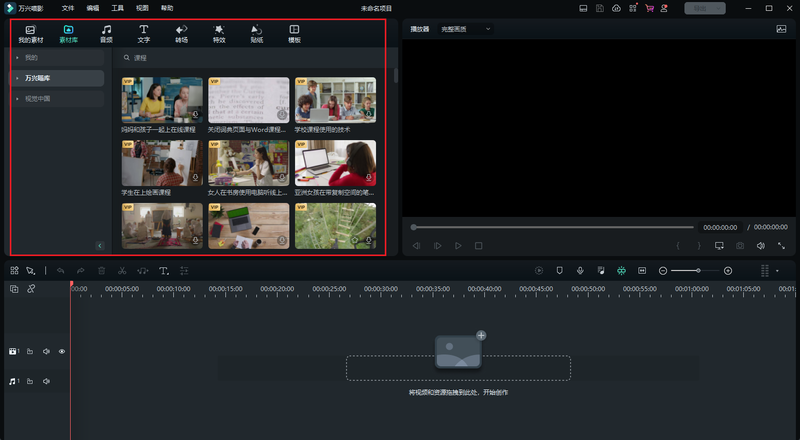Hide video track using the eye icon
Screen dimensions: 800x440
click(62, 351)
